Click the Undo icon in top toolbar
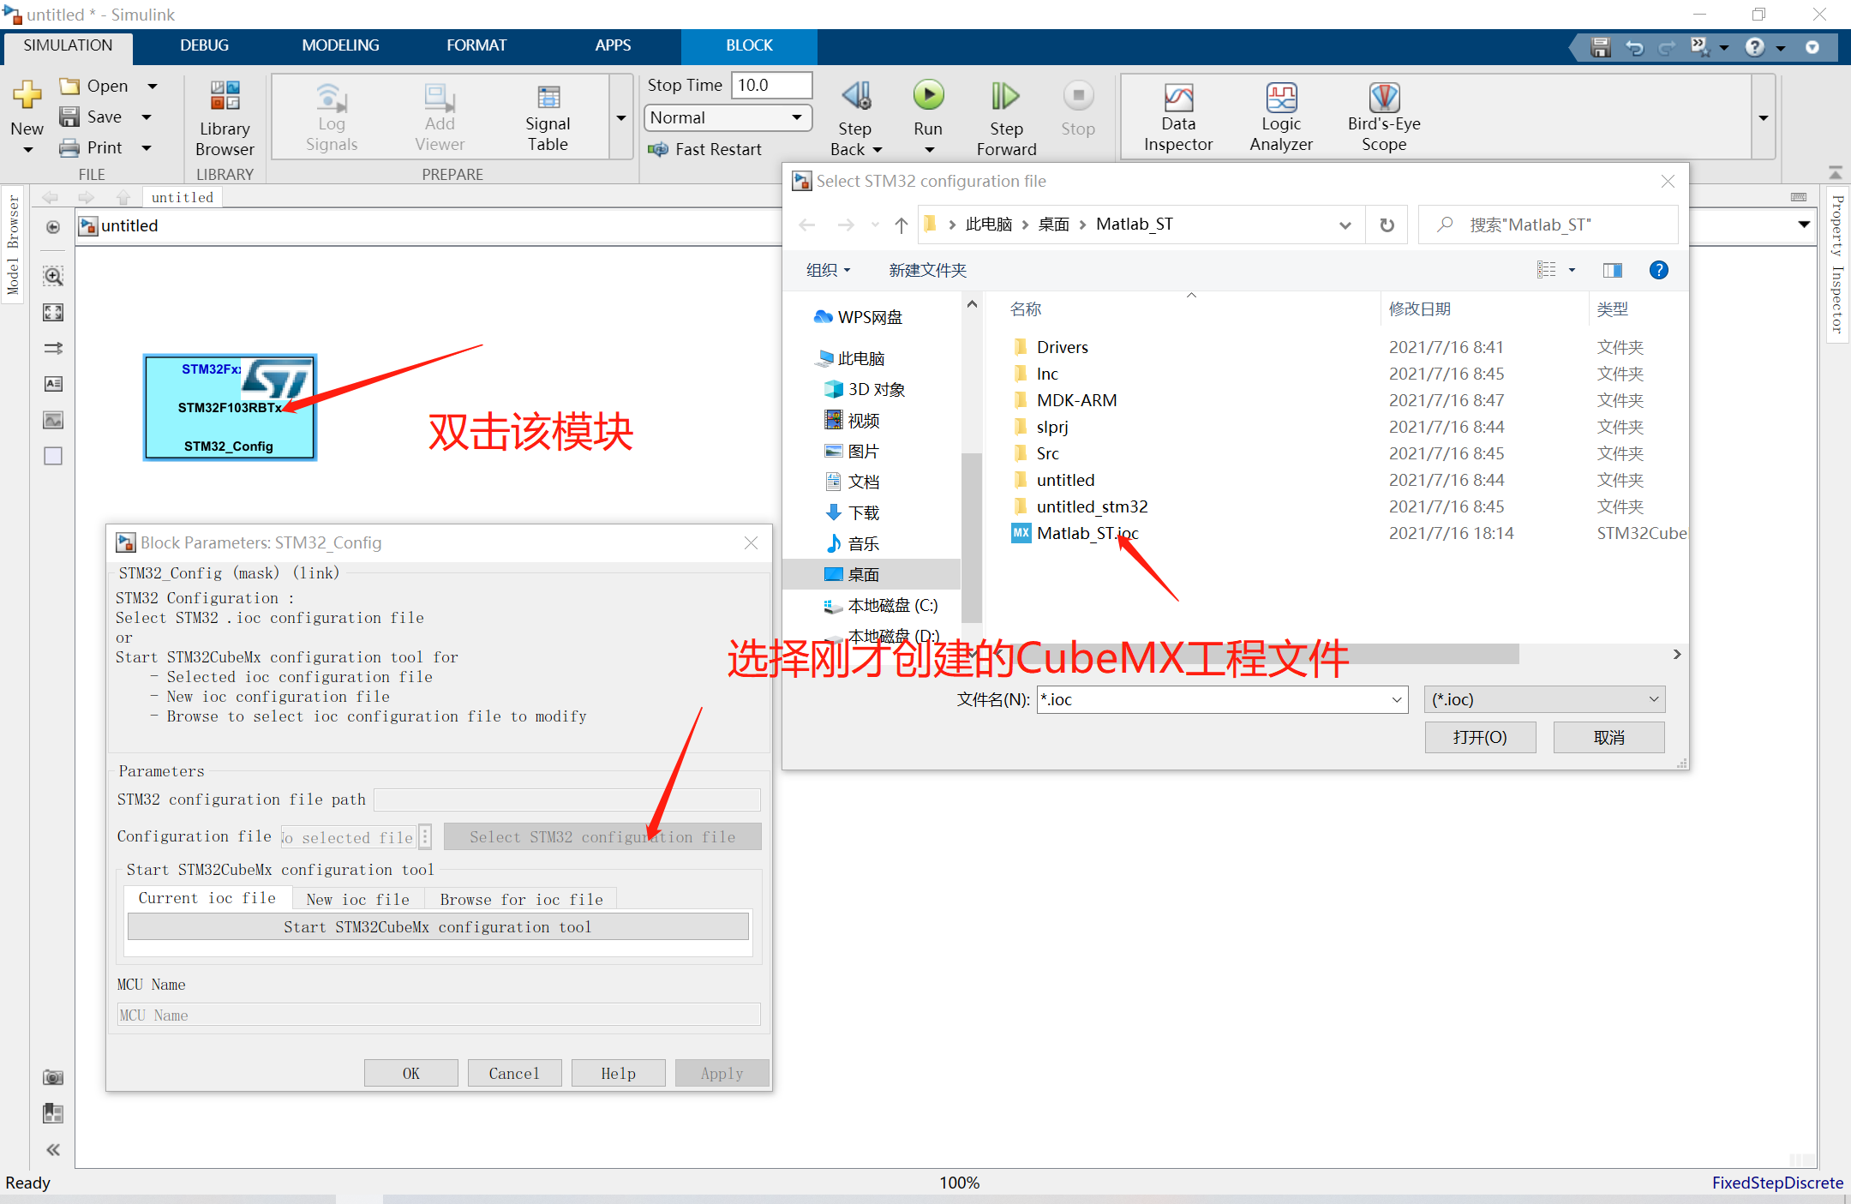 click(1634, 47)
